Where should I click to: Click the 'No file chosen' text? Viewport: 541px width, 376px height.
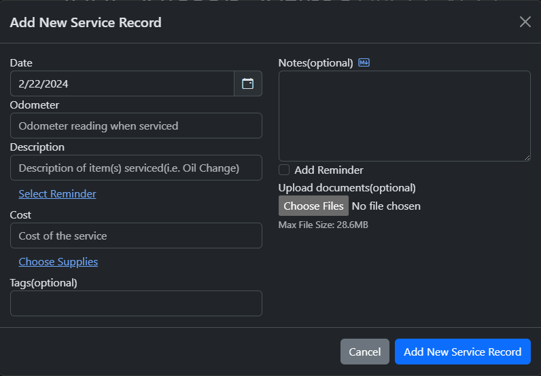point(386,206)
